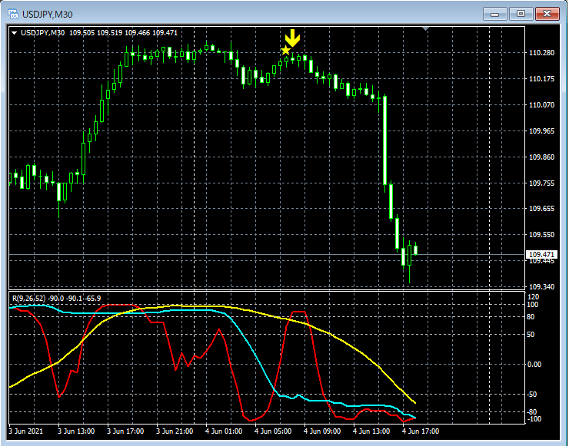569x446 pixels.
Task: Click the OHLC text 109.505 109.519 109.466 109.471
Action: point(123,33)
